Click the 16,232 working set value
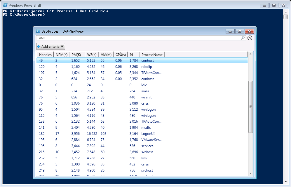 point(92,134)
